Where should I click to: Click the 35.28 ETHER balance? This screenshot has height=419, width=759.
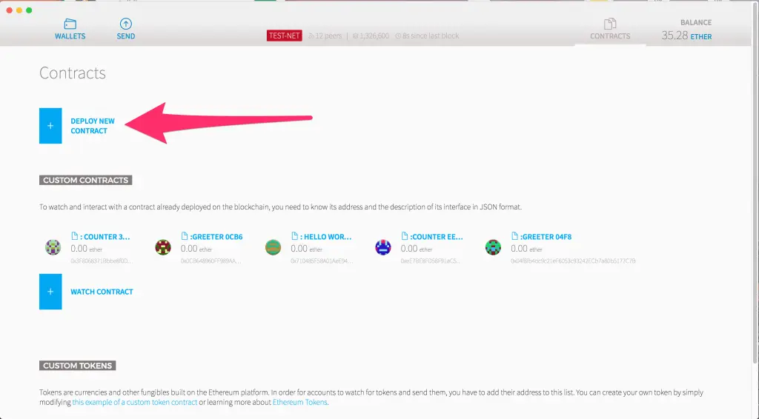coord(686,36)
